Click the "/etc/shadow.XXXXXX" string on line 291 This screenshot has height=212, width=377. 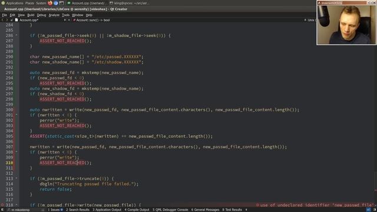[117, 62]
